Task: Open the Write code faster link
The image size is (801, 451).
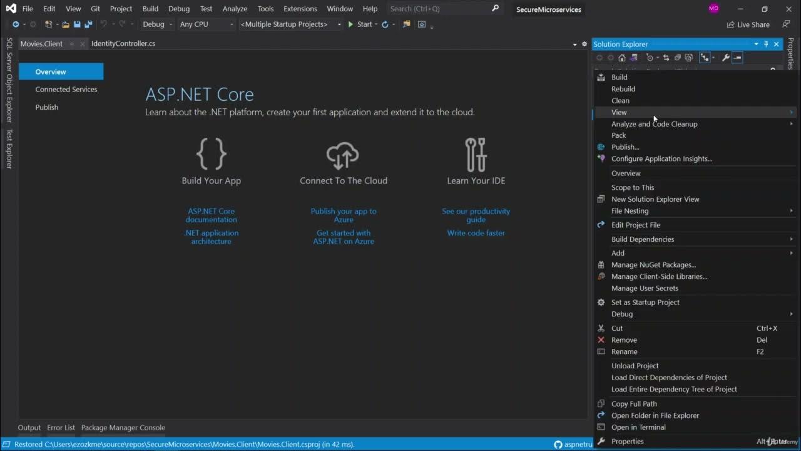Action: [476, 233]
